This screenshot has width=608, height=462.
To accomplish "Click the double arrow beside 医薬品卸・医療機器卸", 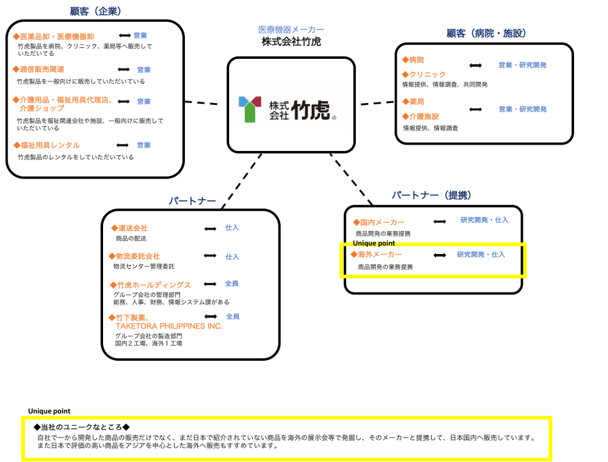I will pos(124,36).
